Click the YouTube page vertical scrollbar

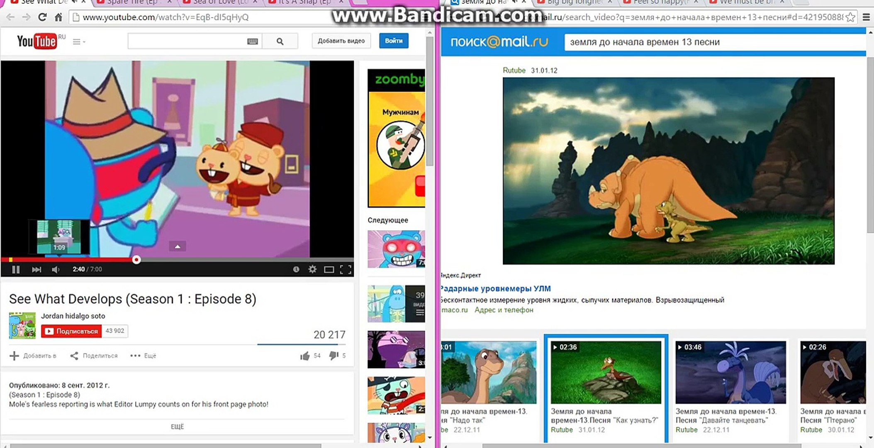pos(430,102)
